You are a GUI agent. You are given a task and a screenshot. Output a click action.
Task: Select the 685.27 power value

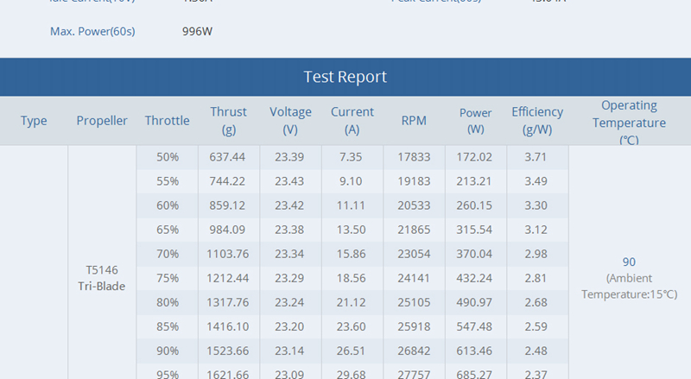click(475, 375)
